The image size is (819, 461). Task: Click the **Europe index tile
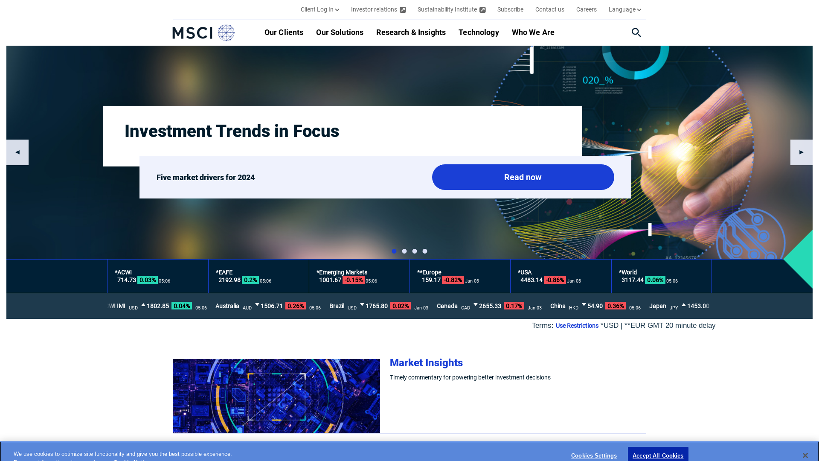pos(460,276)
